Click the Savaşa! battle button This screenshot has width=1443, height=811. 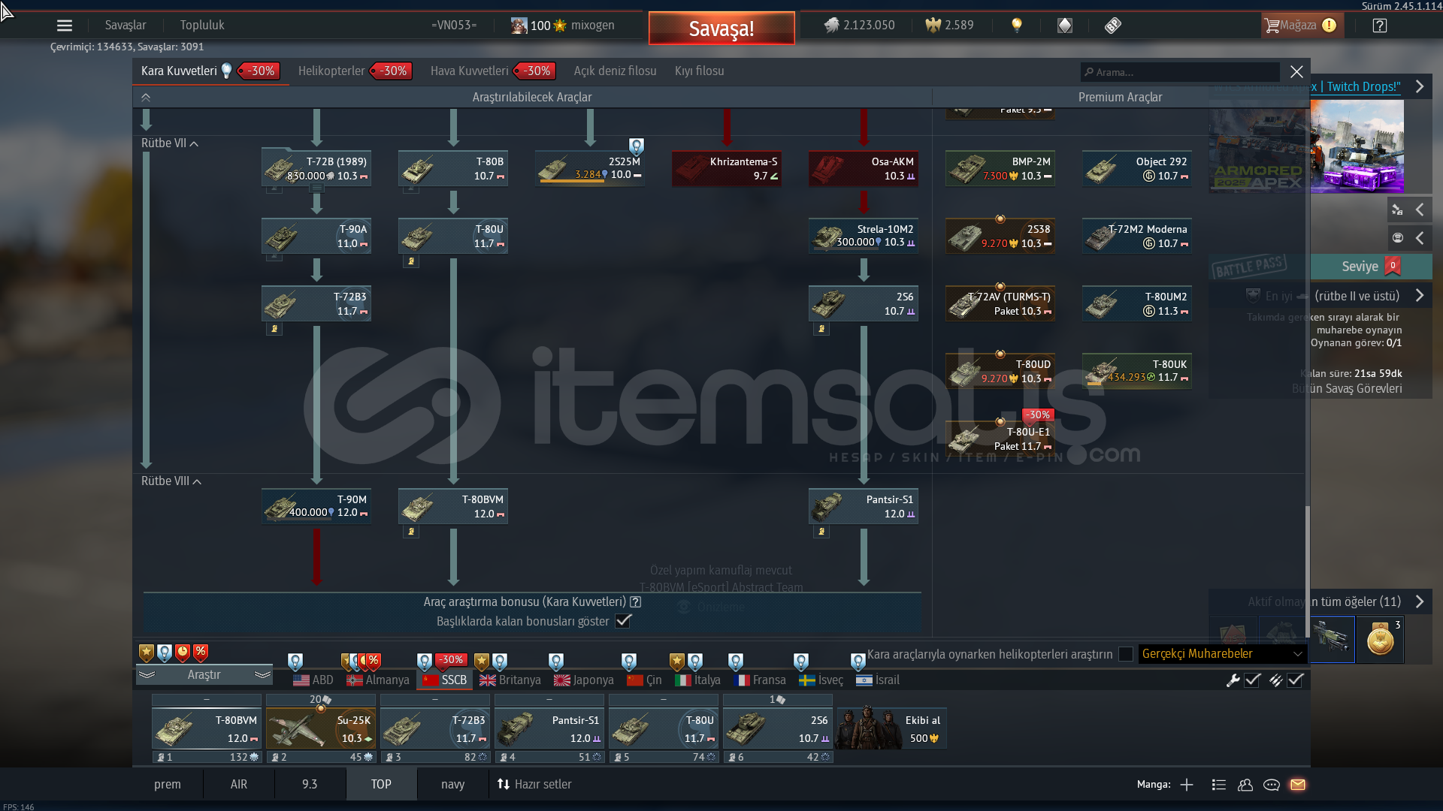tap(721, 29)
